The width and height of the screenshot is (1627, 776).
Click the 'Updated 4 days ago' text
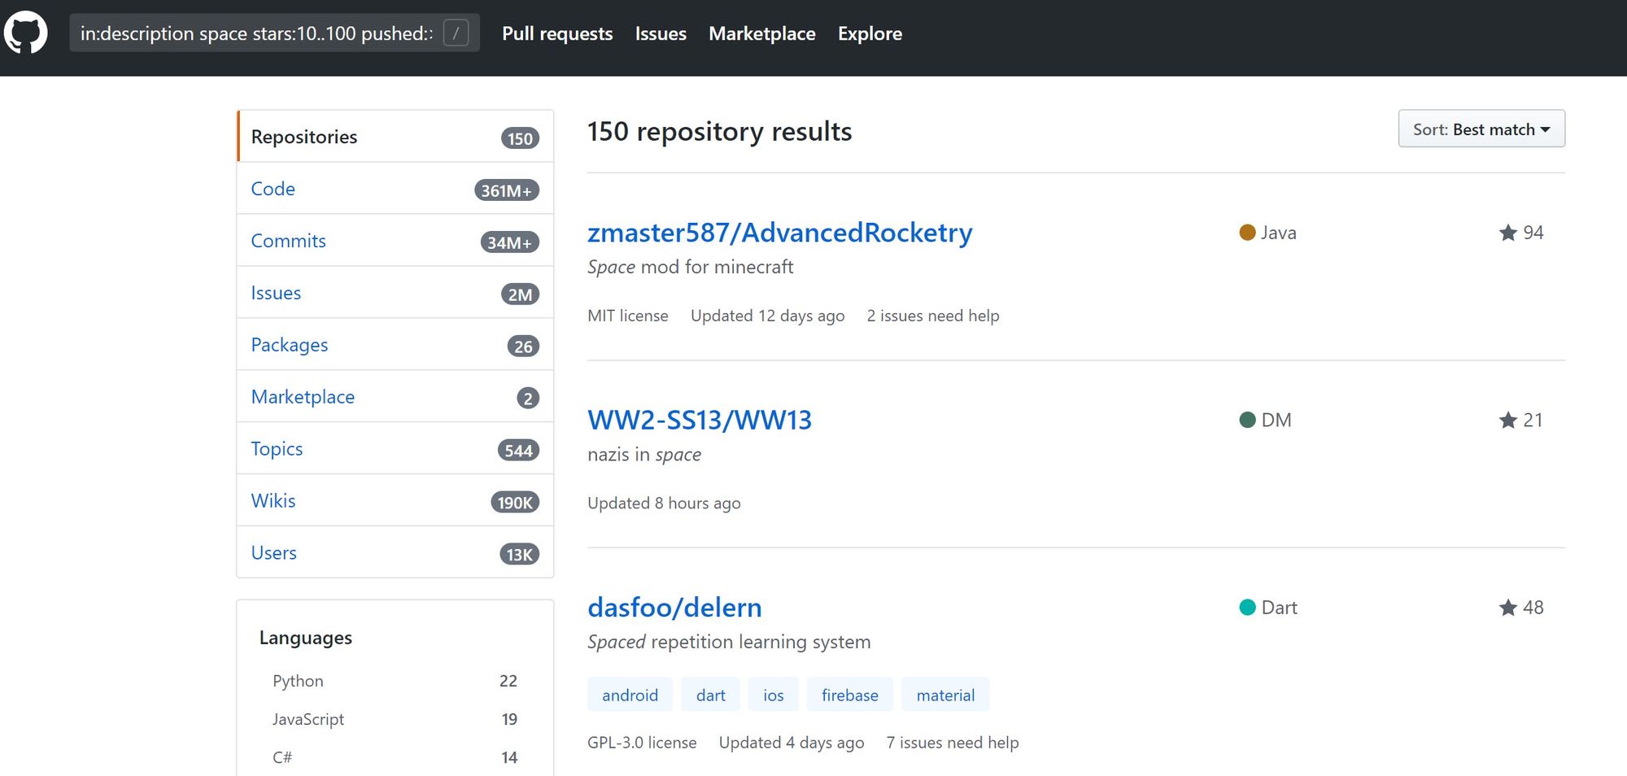point(792,743)
